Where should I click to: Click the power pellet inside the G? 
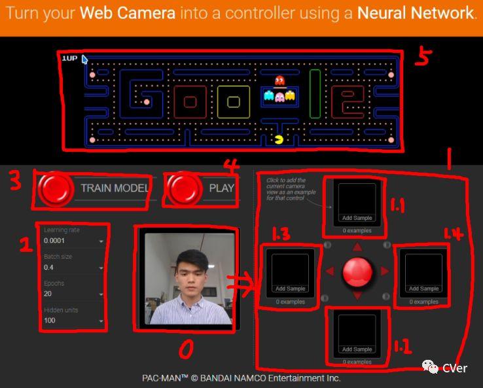(147, 102)
